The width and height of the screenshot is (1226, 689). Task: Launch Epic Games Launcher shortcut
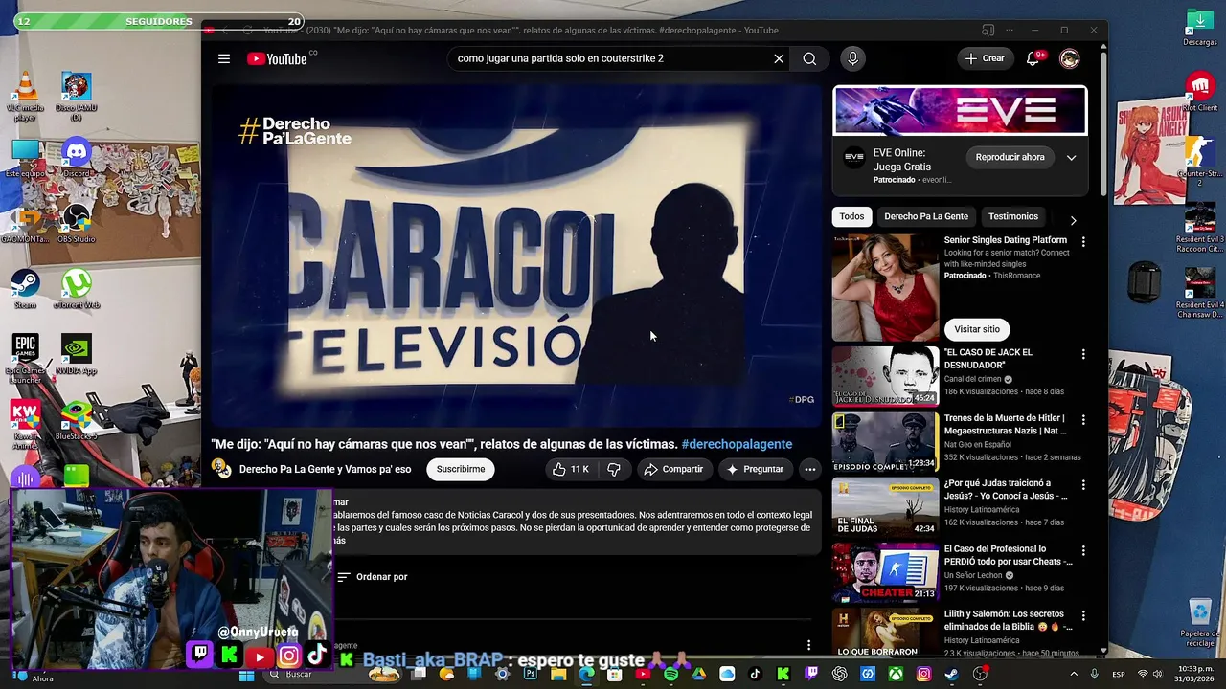point(25,358)
